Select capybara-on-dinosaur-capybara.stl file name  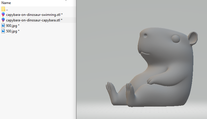33,20
